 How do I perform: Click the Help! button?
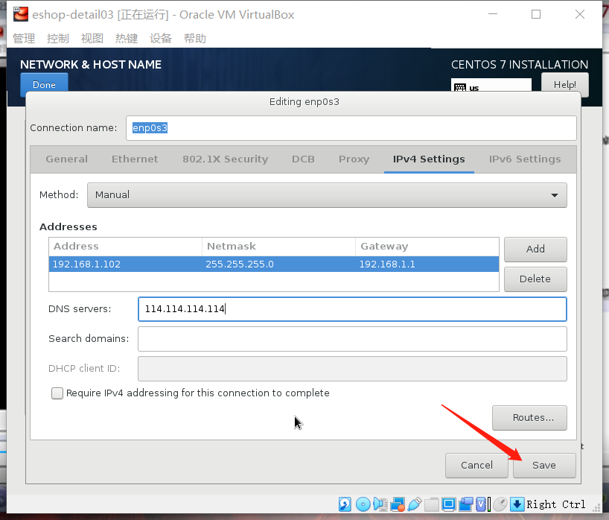pyautogui.click(x=565, y=84)
